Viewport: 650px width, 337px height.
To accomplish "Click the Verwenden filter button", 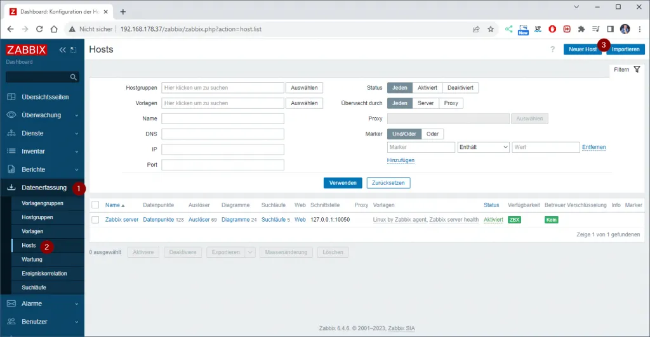I will point(343,183).
